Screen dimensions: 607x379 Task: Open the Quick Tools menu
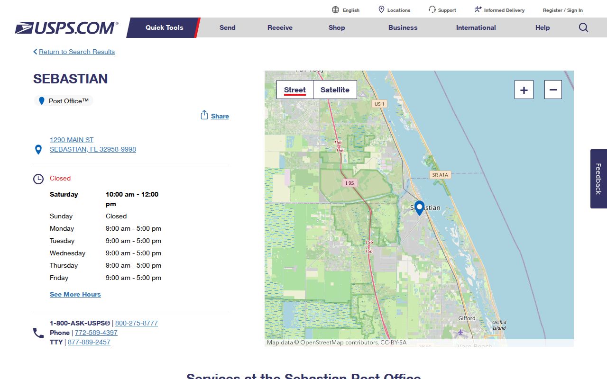164,27
